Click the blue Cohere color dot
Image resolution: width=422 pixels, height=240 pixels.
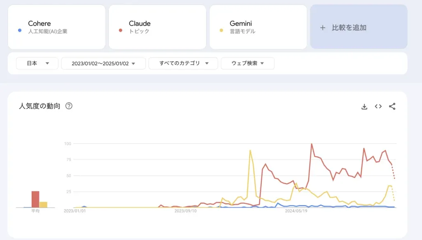click(20, 30)
